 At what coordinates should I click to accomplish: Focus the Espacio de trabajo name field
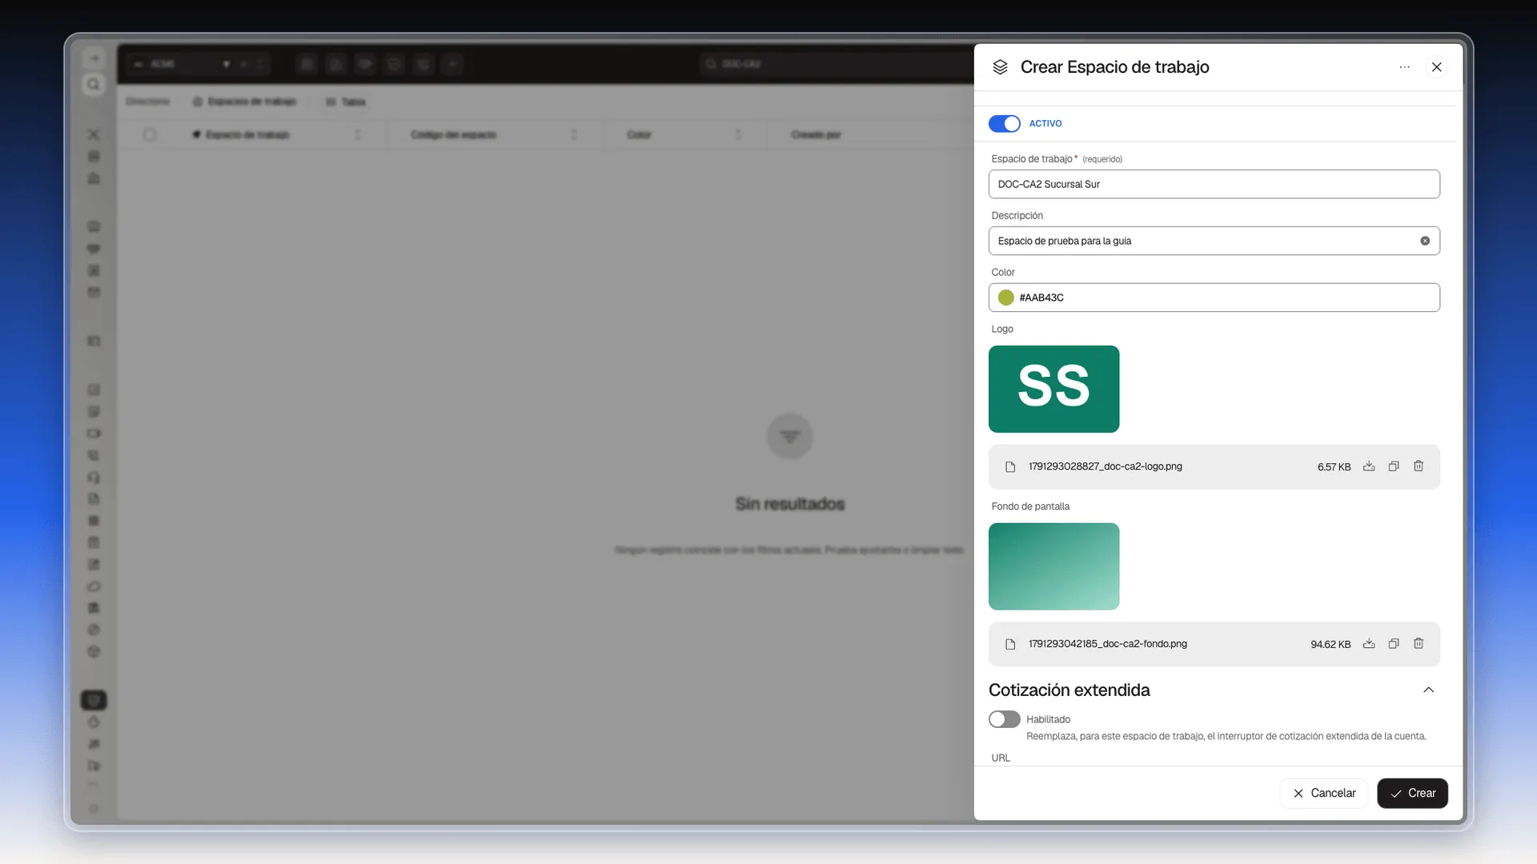[x=1214, y=184]
